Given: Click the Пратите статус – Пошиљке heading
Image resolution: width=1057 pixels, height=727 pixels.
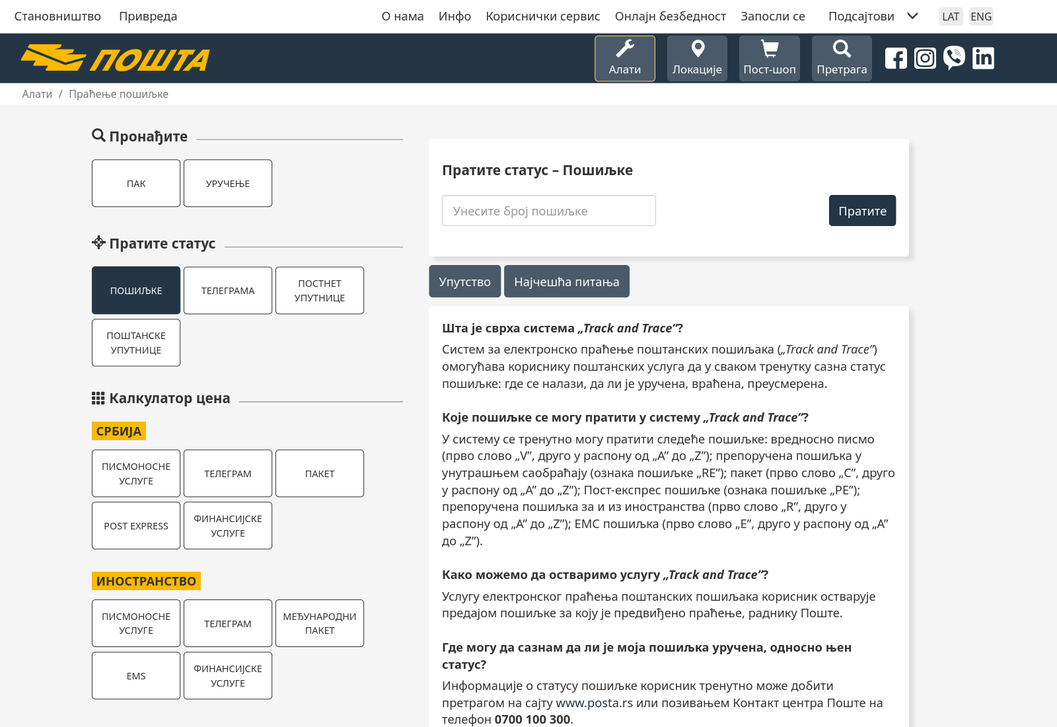Looking at the screenshot, I should 537,170.
